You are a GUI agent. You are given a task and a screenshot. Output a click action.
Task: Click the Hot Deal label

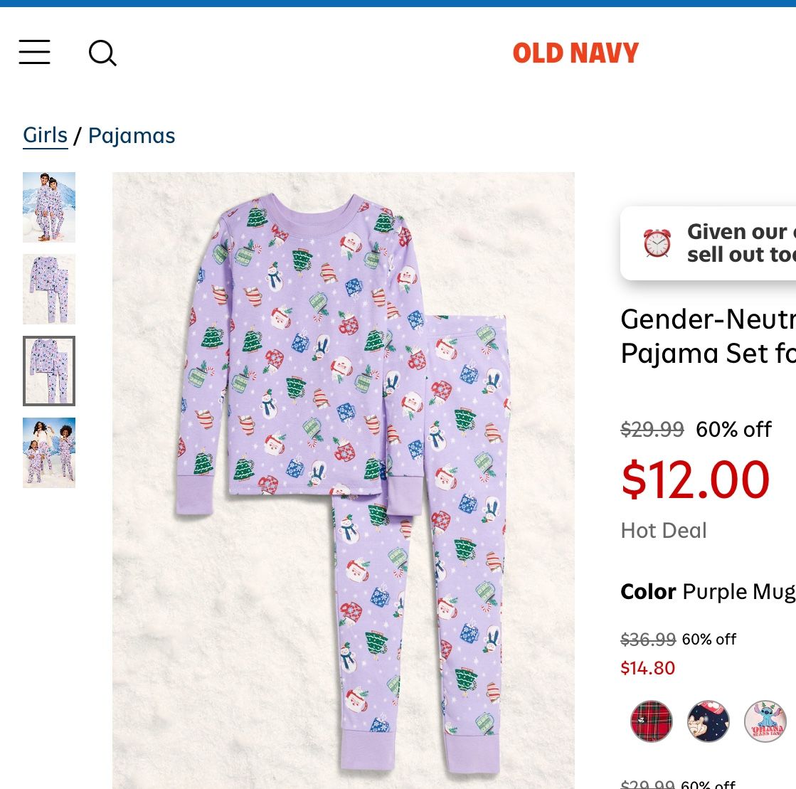[663, 530]
